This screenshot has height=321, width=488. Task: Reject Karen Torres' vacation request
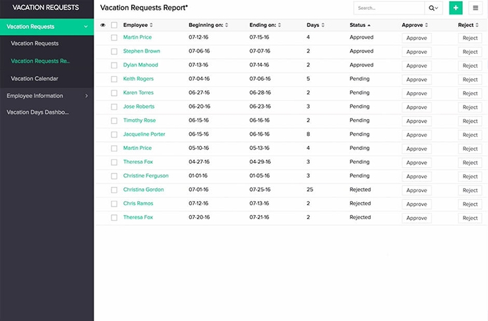[x=470, y=93]
